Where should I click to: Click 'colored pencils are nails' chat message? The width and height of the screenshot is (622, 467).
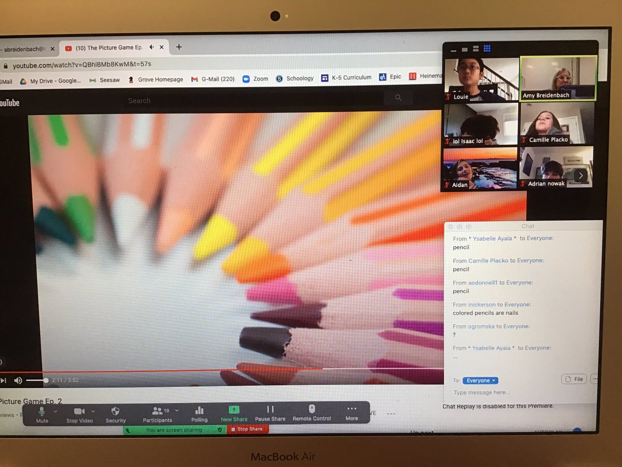coord(485,313)
